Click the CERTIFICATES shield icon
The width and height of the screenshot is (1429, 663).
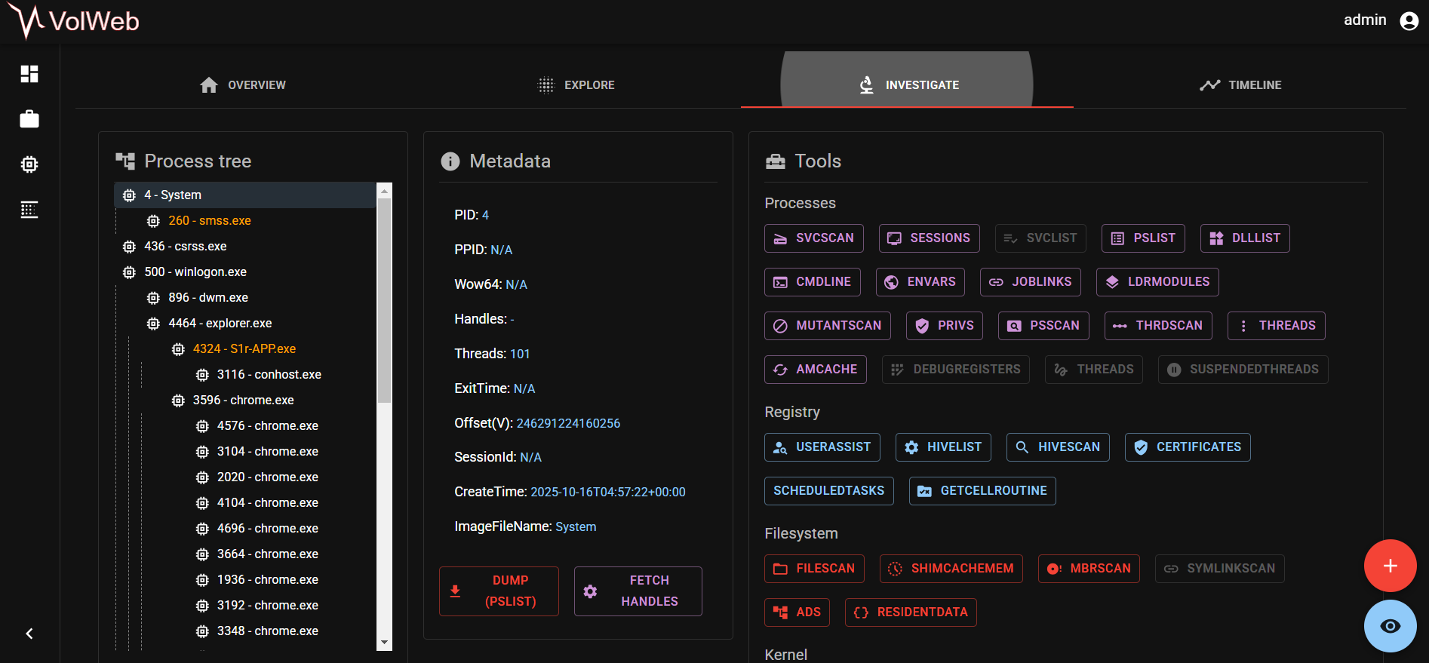1141,447
